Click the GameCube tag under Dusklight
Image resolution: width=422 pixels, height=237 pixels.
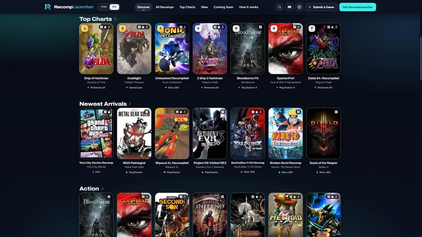(134, 87)
